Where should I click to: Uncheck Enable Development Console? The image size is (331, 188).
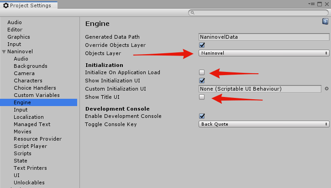tap(202, 116)
